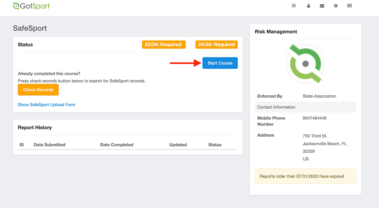Image resolution: width=379 pixels, height=208 pixels.
Task: Click the ID column header
Action: coord(22,145)
